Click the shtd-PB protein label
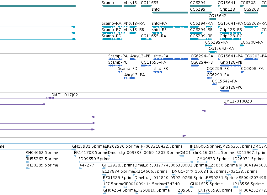 [x=161, y=69]
